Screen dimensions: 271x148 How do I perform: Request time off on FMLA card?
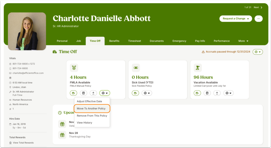(74, 93)
